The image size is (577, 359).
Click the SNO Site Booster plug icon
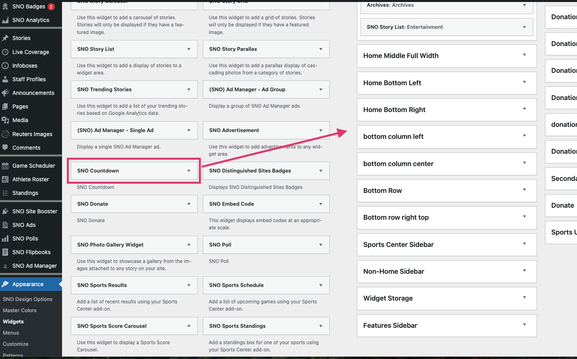pos(5,211)
